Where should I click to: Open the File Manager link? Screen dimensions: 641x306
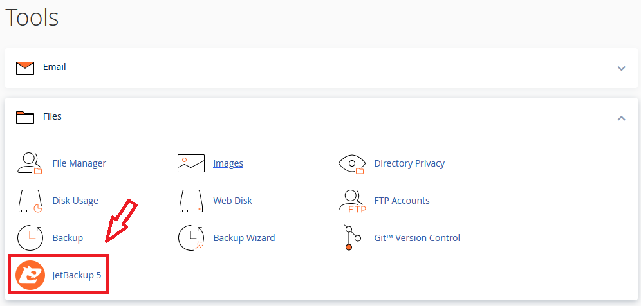click(x=79, y=163)
